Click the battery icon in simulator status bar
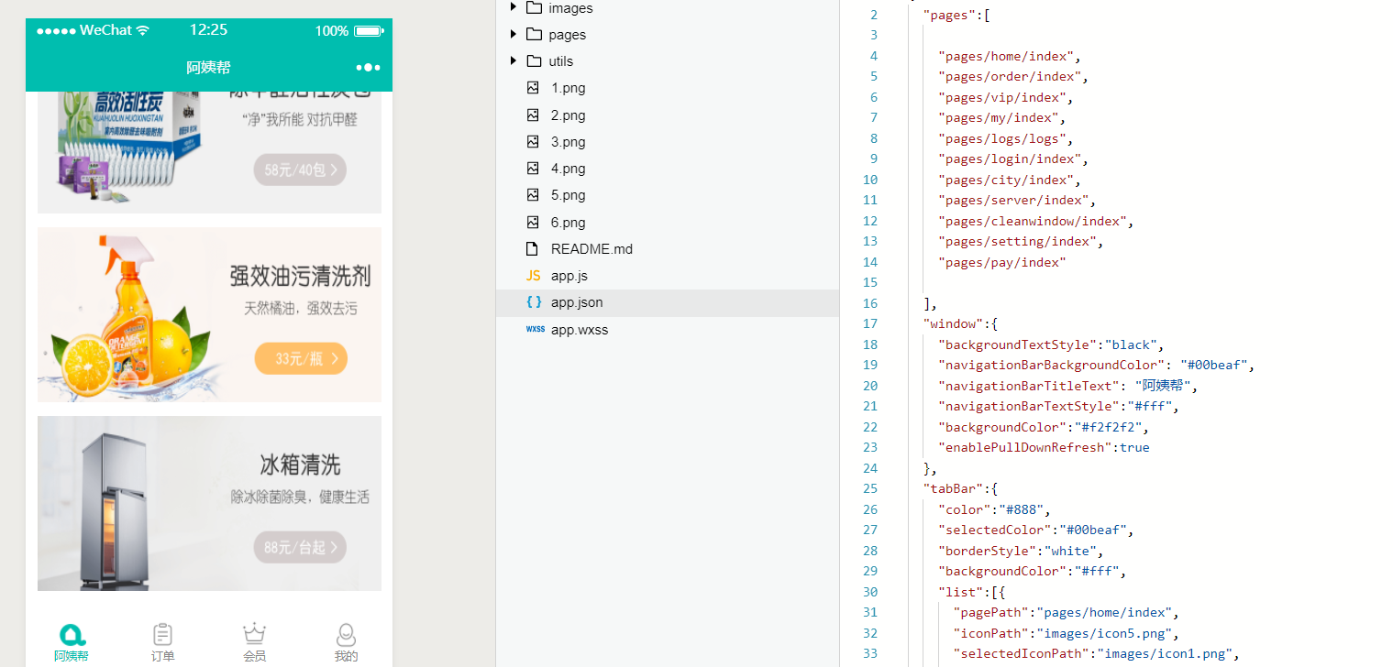The height and width of the screenshot is (667, 1393). click(x=368, y=31)
